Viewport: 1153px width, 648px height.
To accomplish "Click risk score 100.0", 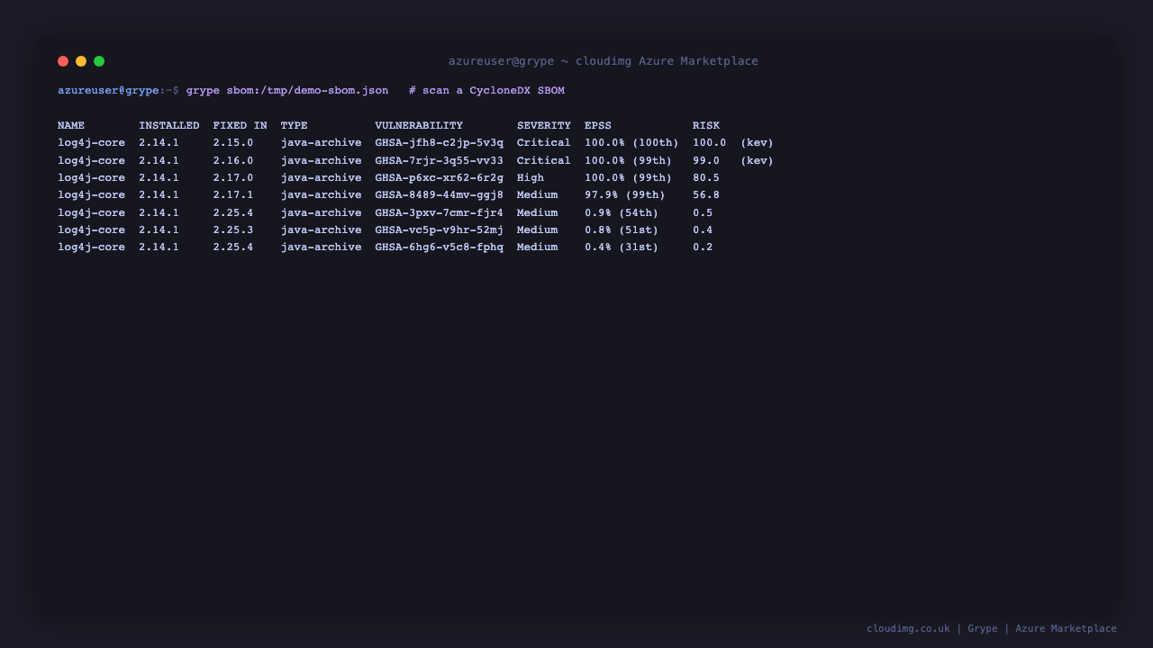I will click(710, 143).
